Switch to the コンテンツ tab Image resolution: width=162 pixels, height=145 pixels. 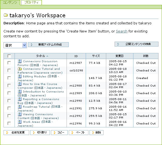[x=10, y=2]
